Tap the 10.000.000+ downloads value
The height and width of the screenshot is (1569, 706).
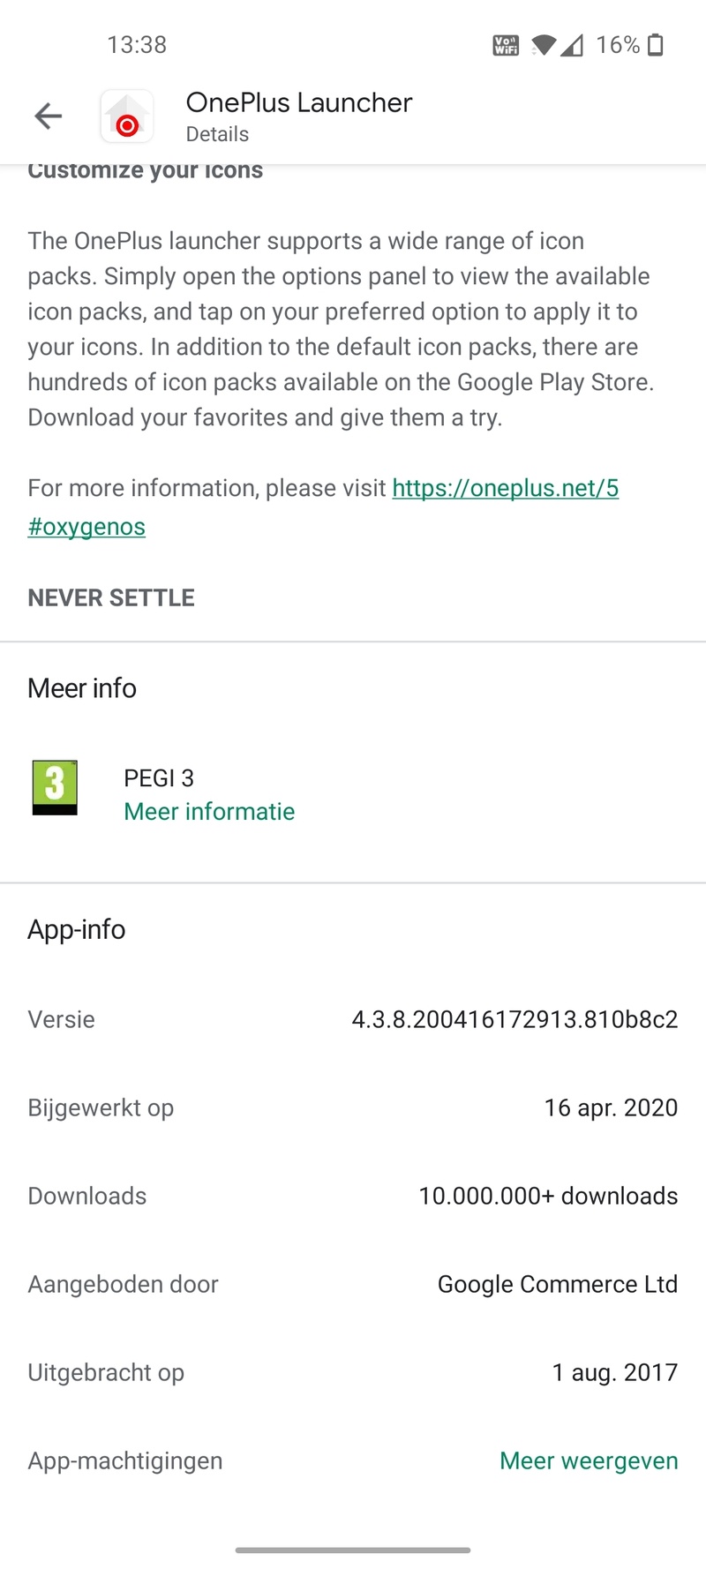click(548, 1197)
